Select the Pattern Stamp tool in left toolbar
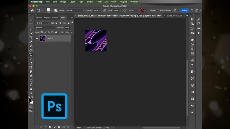 pos(31,54)
